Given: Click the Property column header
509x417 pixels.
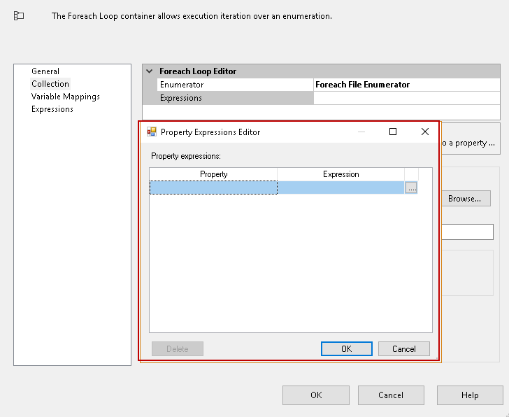Looking at the screenshot, I should 213,174.
